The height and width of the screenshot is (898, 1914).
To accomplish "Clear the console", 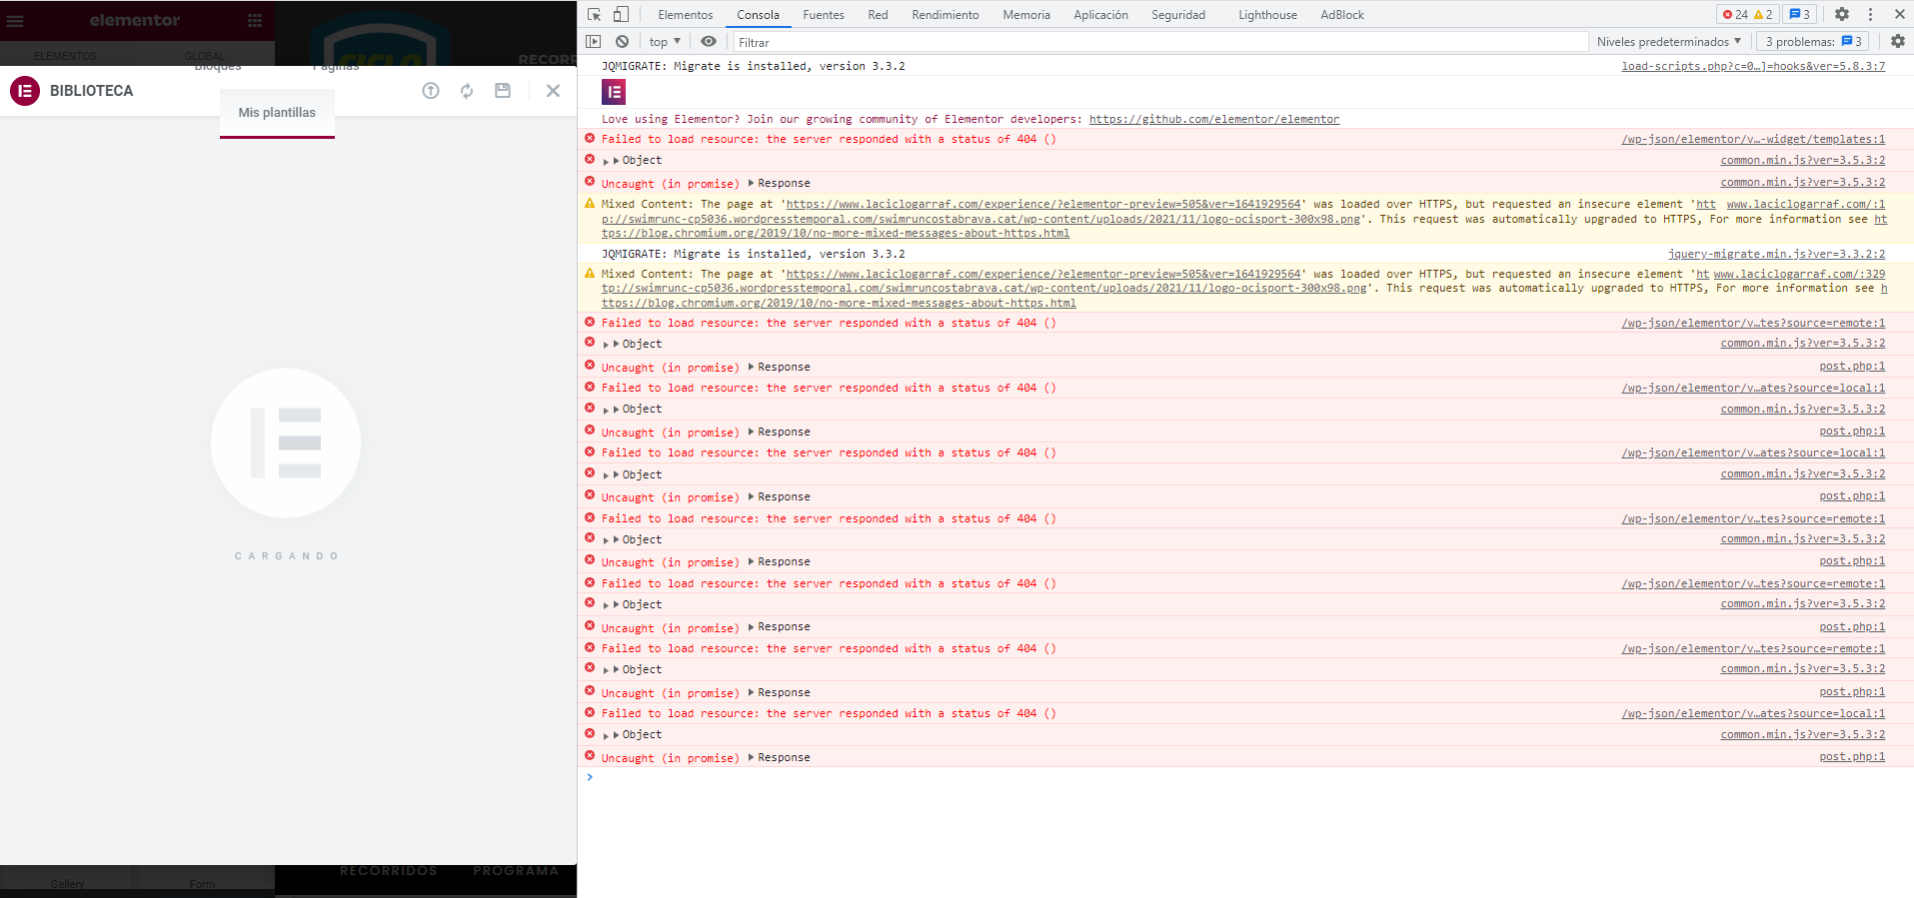I will [x=622, y=42].
